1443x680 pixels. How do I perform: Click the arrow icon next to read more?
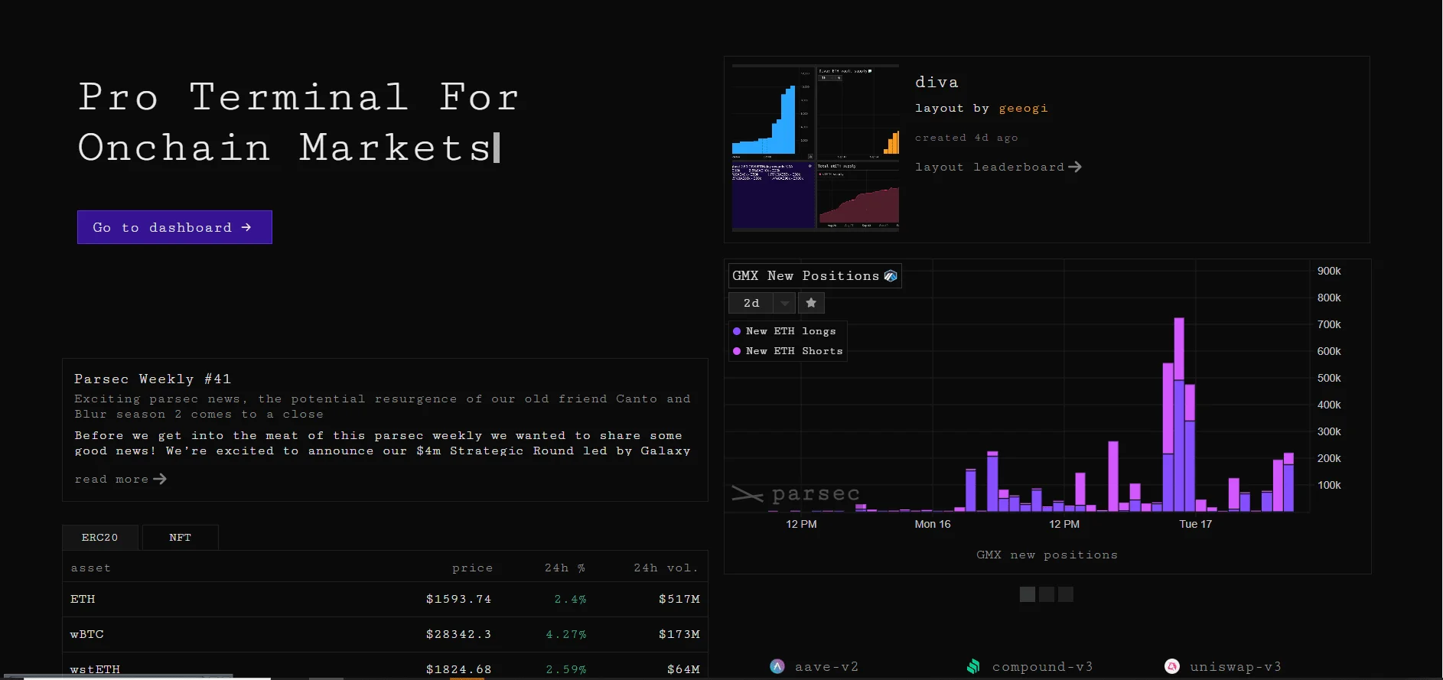tap(160, 479)
